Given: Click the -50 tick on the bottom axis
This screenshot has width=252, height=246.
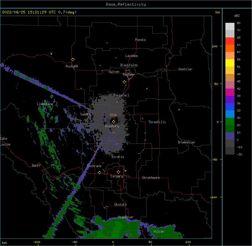Looking at the screenshot, I should (x=75, y=242).
